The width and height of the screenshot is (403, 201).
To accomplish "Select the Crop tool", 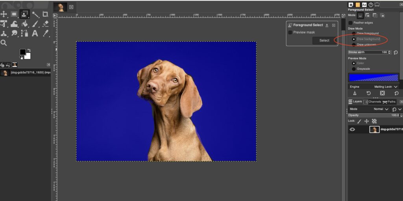I will pyautogui.click(x=45, y=14).
